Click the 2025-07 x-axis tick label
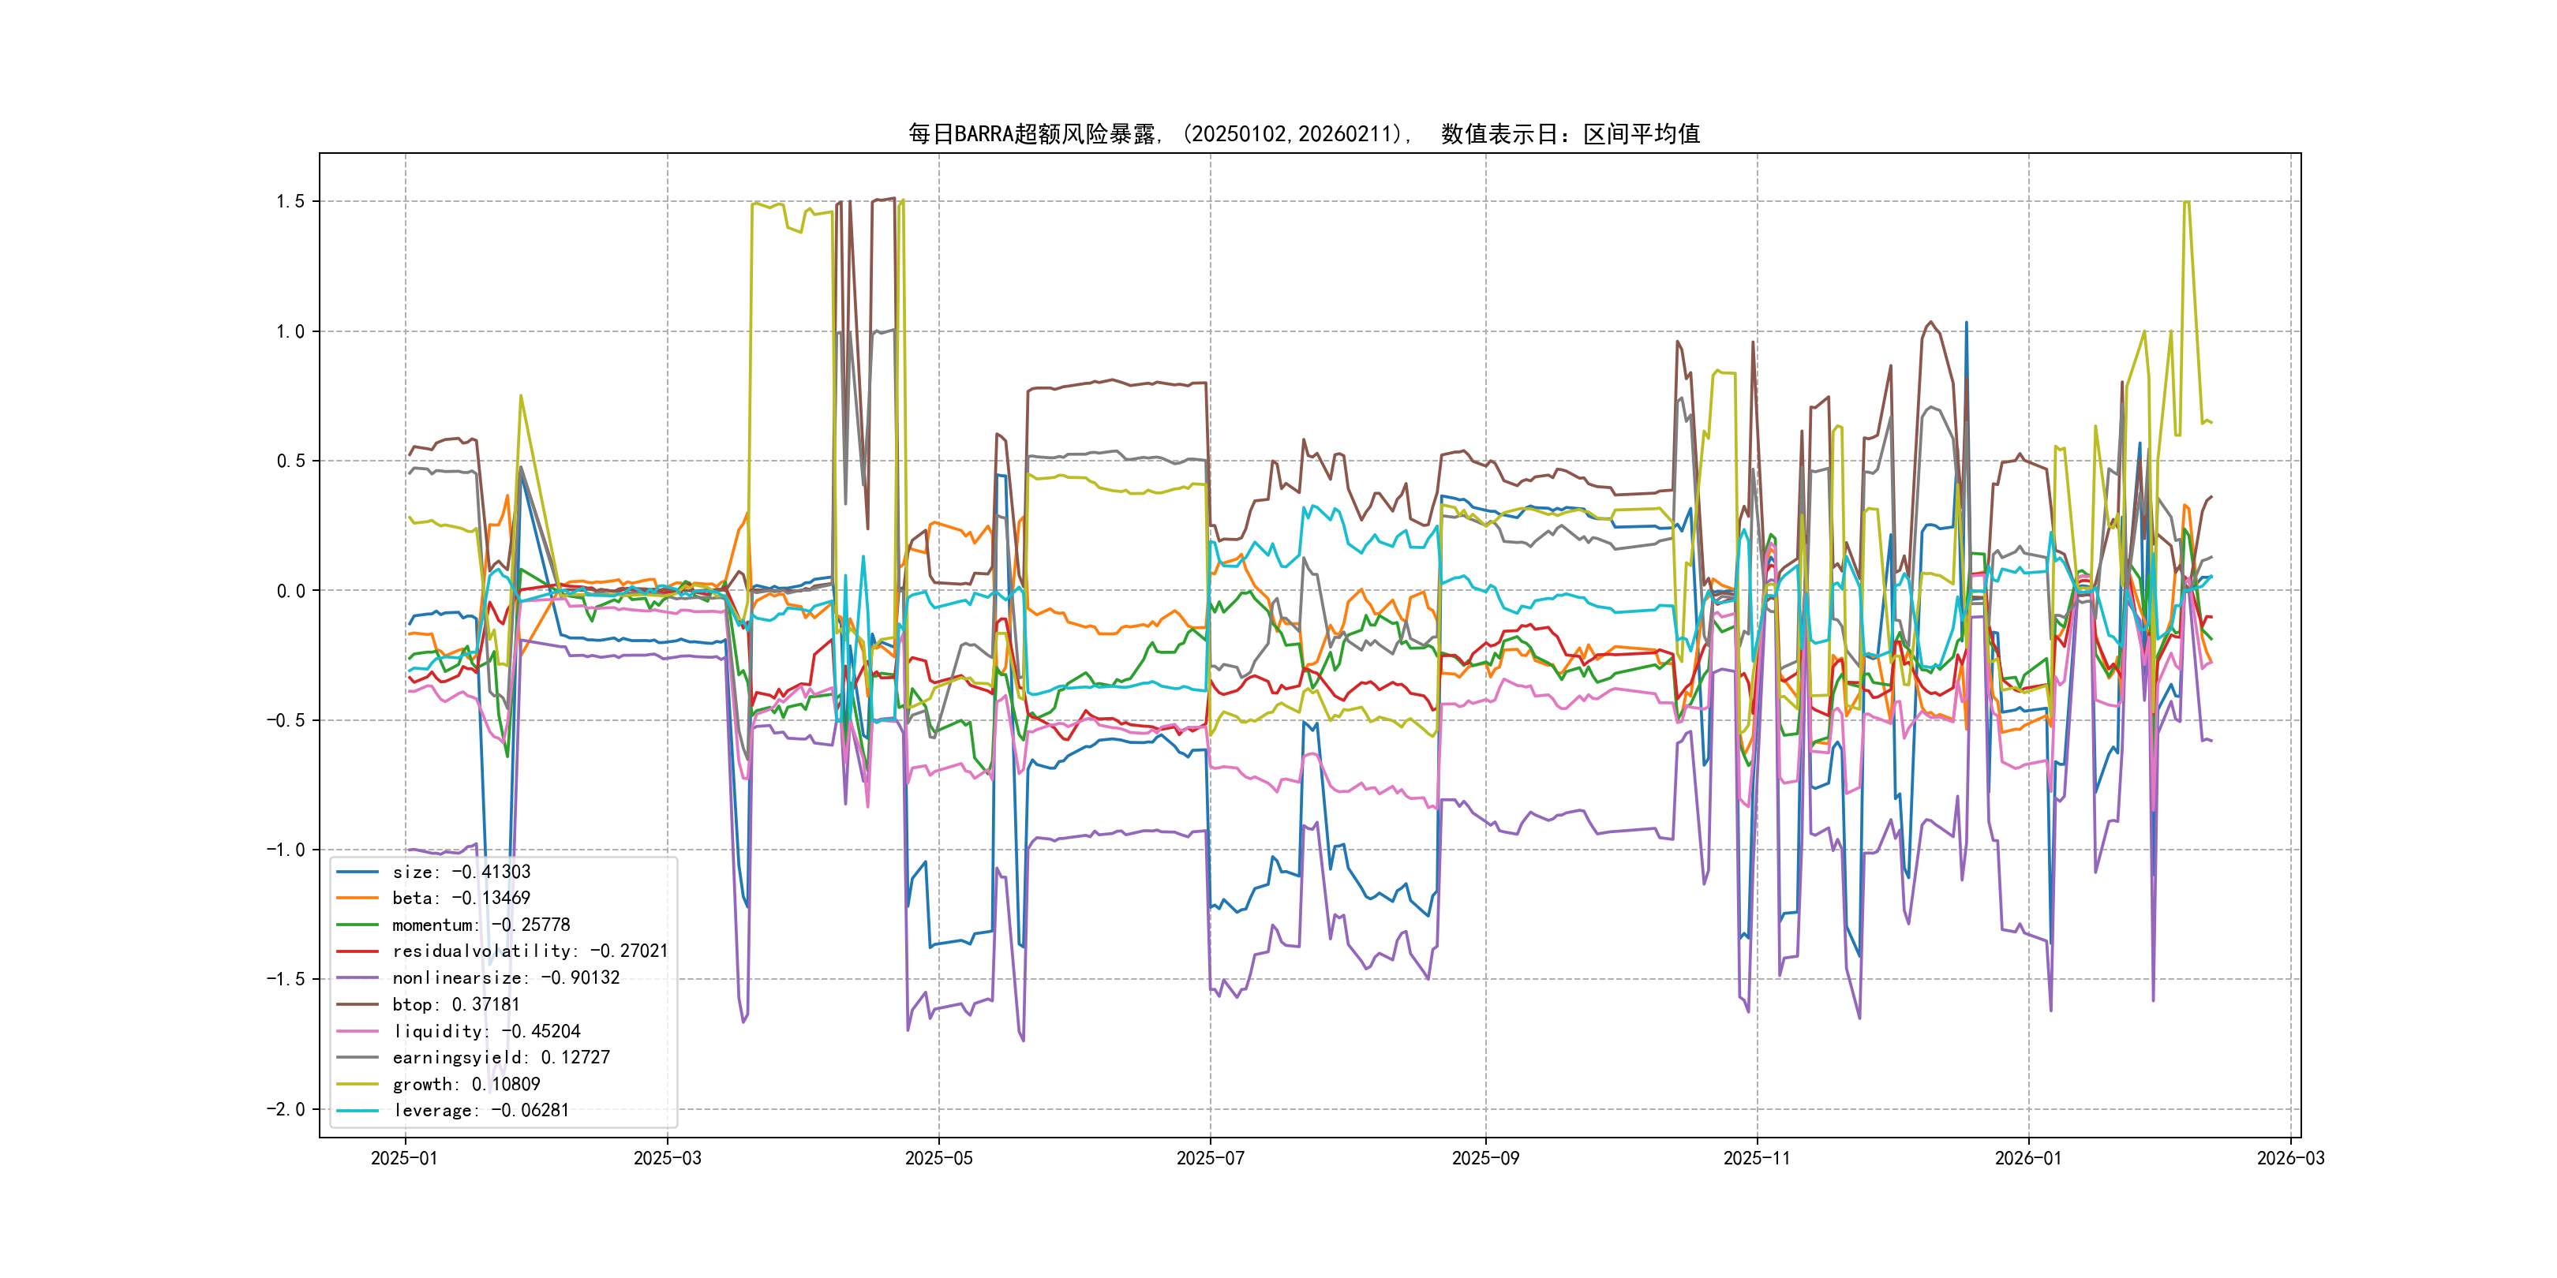2557x1278 pixels. tap(1210, 1158)
